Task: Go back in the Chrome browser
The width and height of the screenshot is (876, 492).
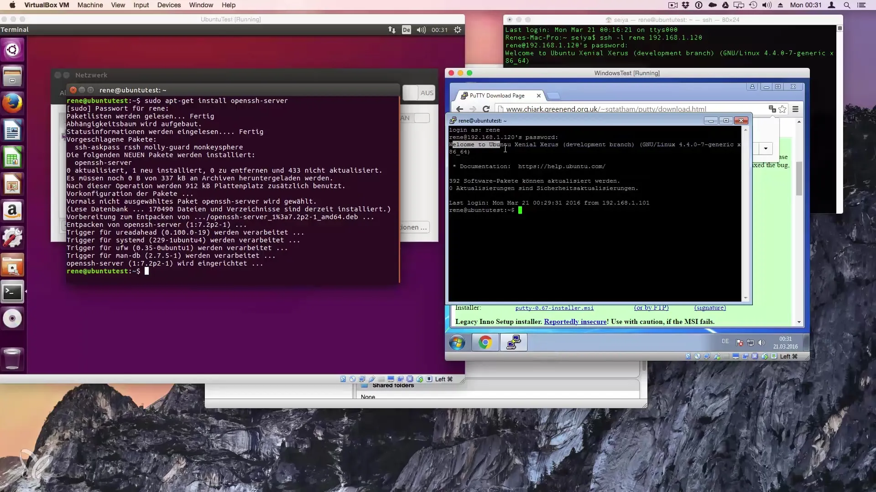Action: pyautogui.click(x=459, y=109)
